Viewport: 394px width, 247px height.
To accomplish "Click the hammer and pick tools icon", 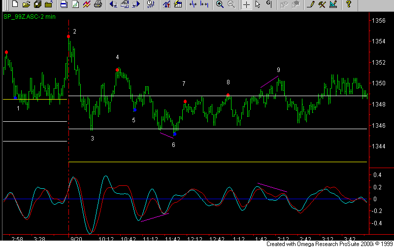I will pos(322,4).
